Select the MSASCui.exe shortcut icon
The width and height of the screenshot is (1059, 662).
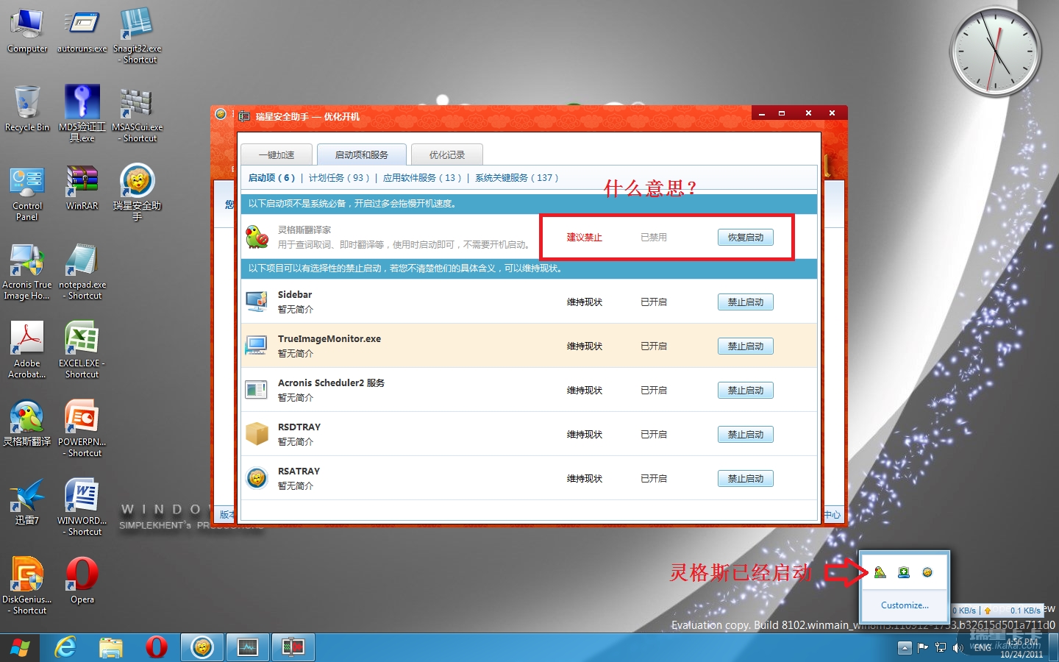[137, 114]
